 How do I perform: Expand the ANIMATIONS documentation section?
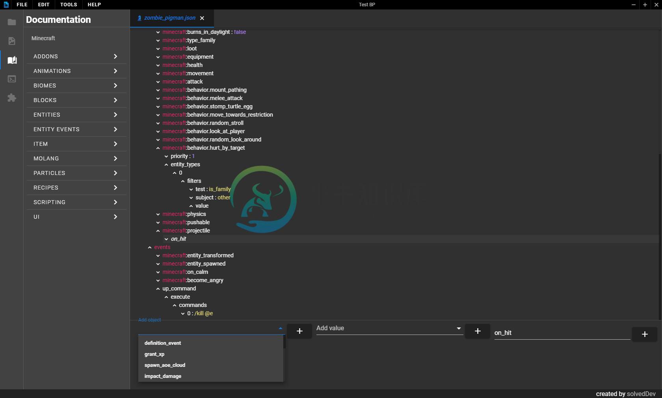click(x=76, y=71)
